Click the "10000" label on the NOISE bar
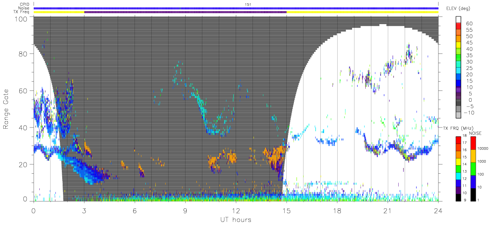 [483, 148]
